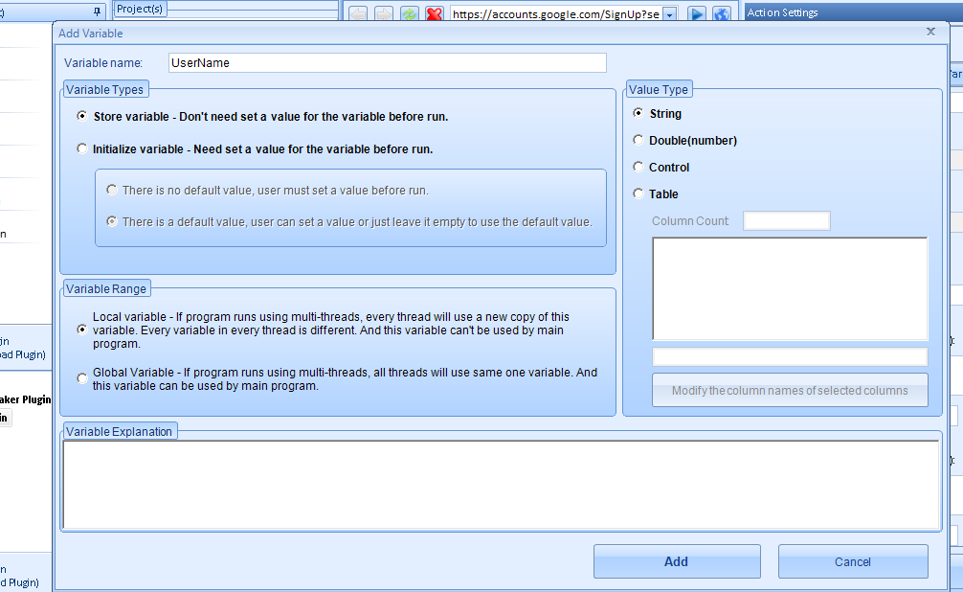This screenshot has width=963, height=592.
Task: Close the Add Variable dialog with X
Action: (x=930, y=32)
